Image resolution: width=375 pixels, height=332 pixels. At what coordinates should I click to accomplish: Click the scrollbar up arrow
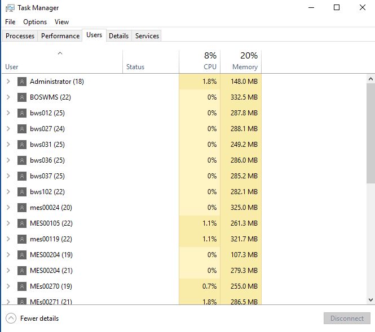(x=370, y=79)
